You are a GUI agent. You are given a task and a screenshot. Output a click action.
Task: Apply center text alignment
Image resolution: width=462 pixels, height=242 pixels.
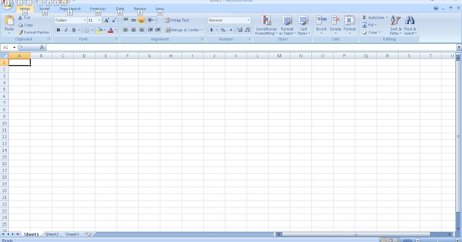pyautogui.click(x=133, y=30)
